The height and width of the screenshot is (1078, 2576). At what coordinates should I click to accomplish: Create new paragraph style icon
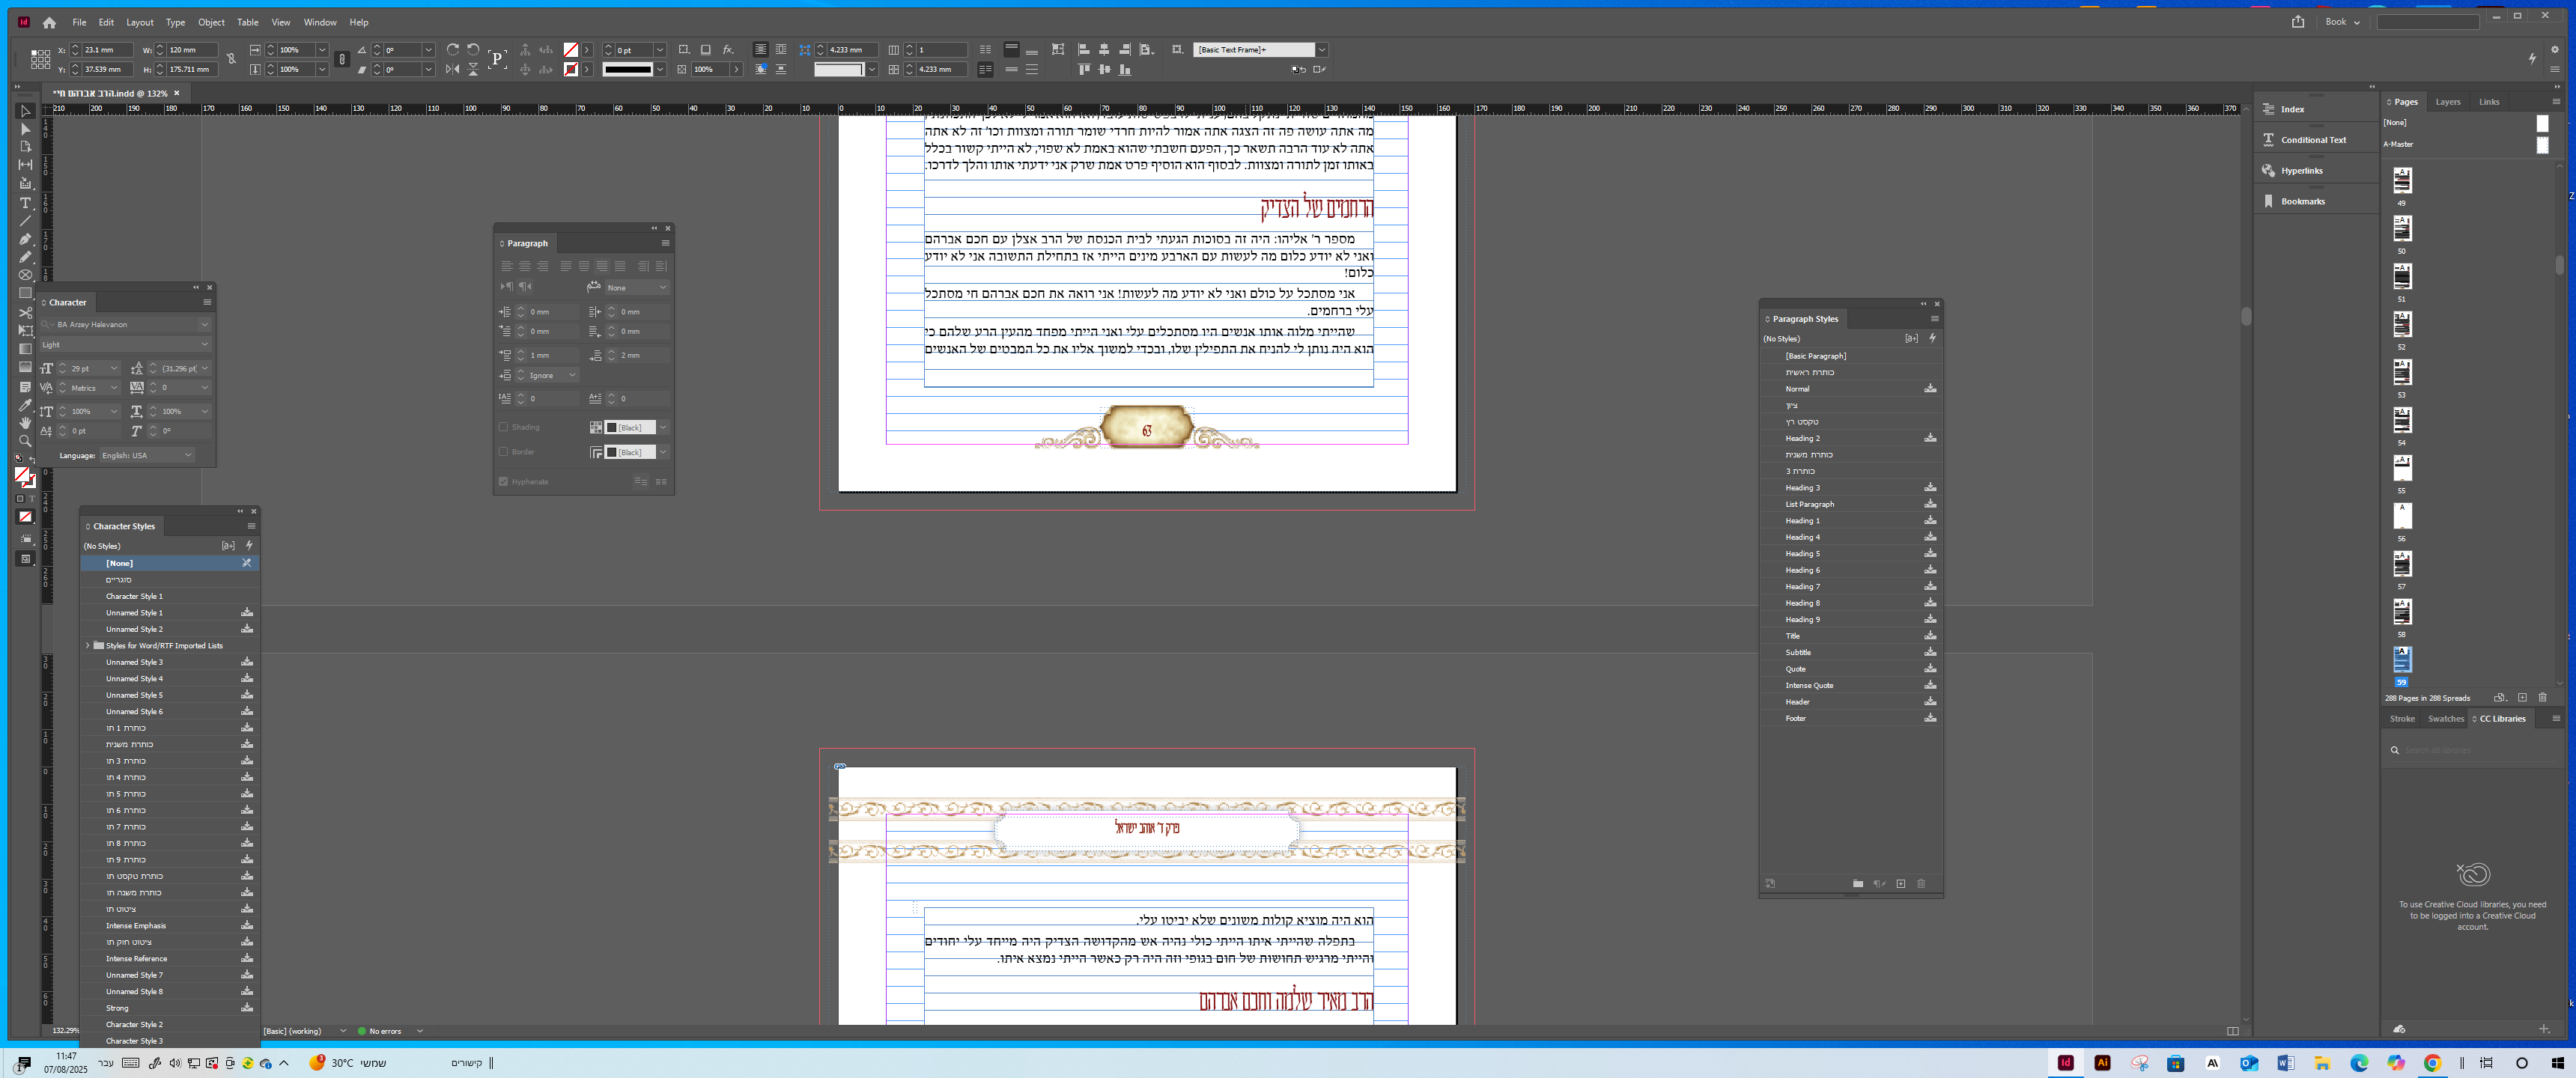coord(1900,884)
